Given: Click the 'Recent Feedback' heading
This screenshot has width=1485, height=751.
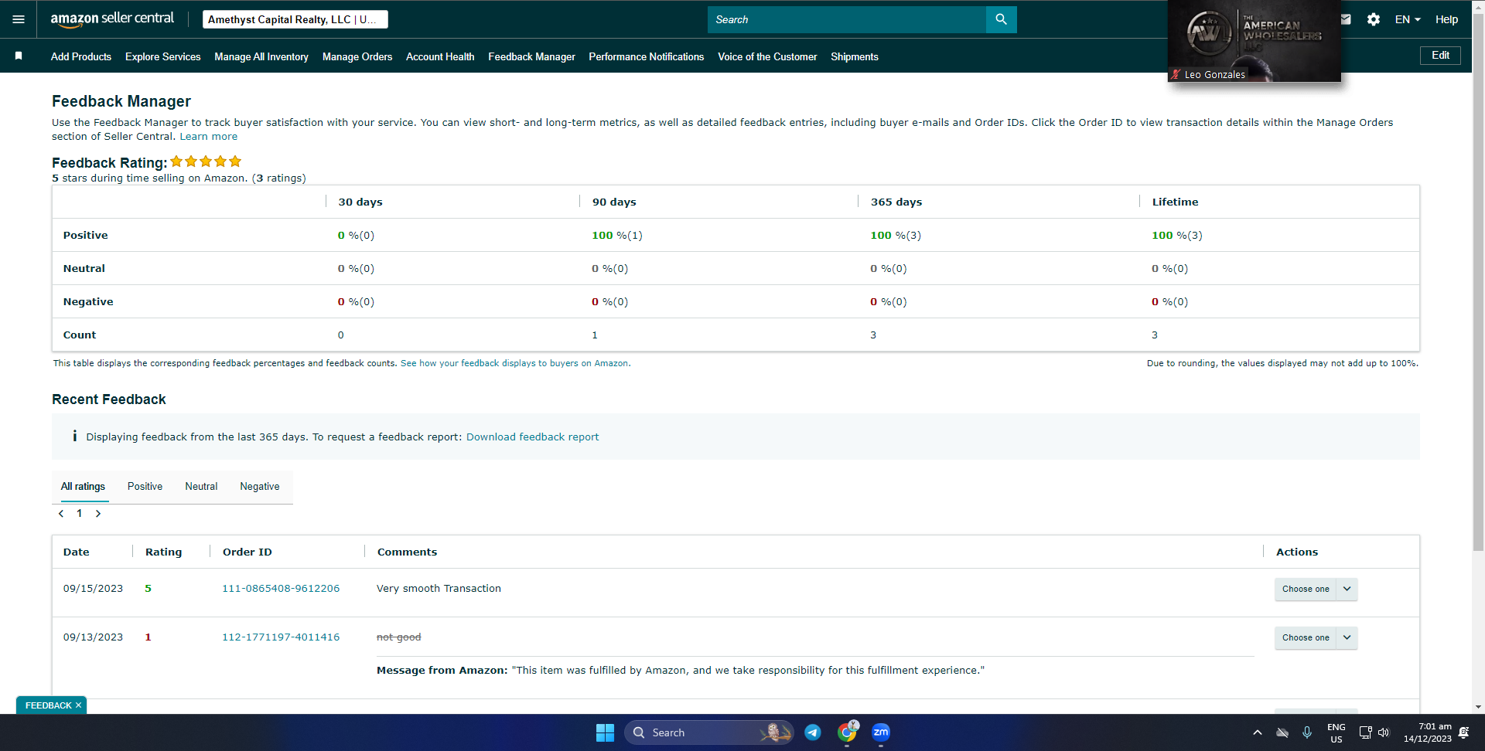Looking at the screenshot, I should (109, 399).
